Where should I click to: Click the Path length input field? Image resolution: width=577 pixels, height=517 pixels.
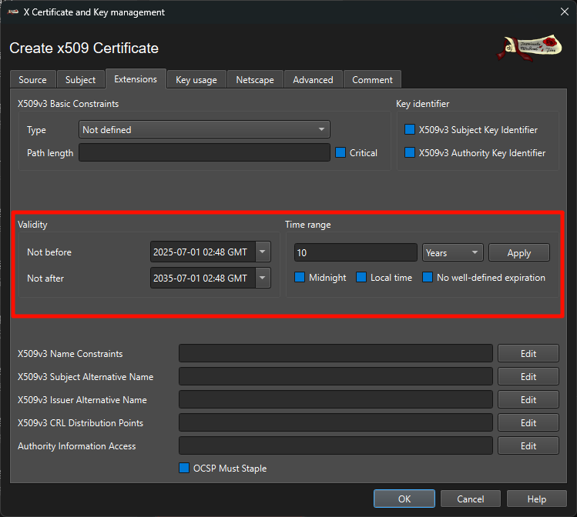(204, 152)
